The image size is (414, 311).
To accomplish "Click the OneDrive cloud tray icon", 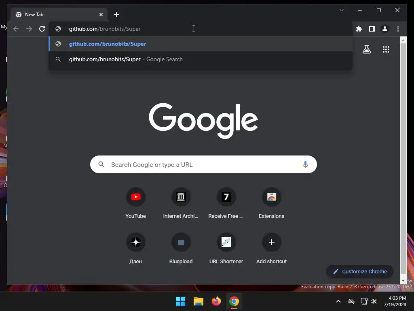I will click(351, 301).
